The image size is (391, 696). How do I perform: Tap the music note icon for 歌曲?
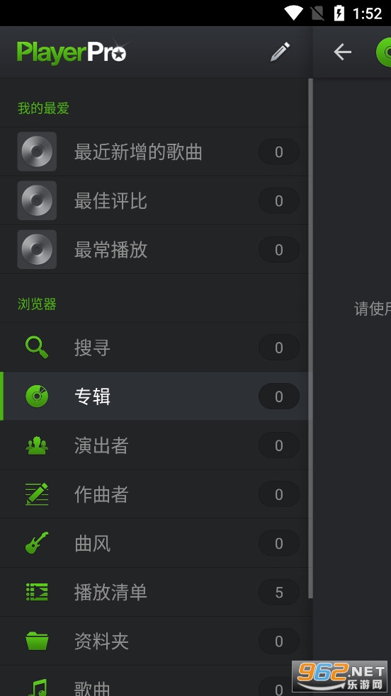[37, 687]
